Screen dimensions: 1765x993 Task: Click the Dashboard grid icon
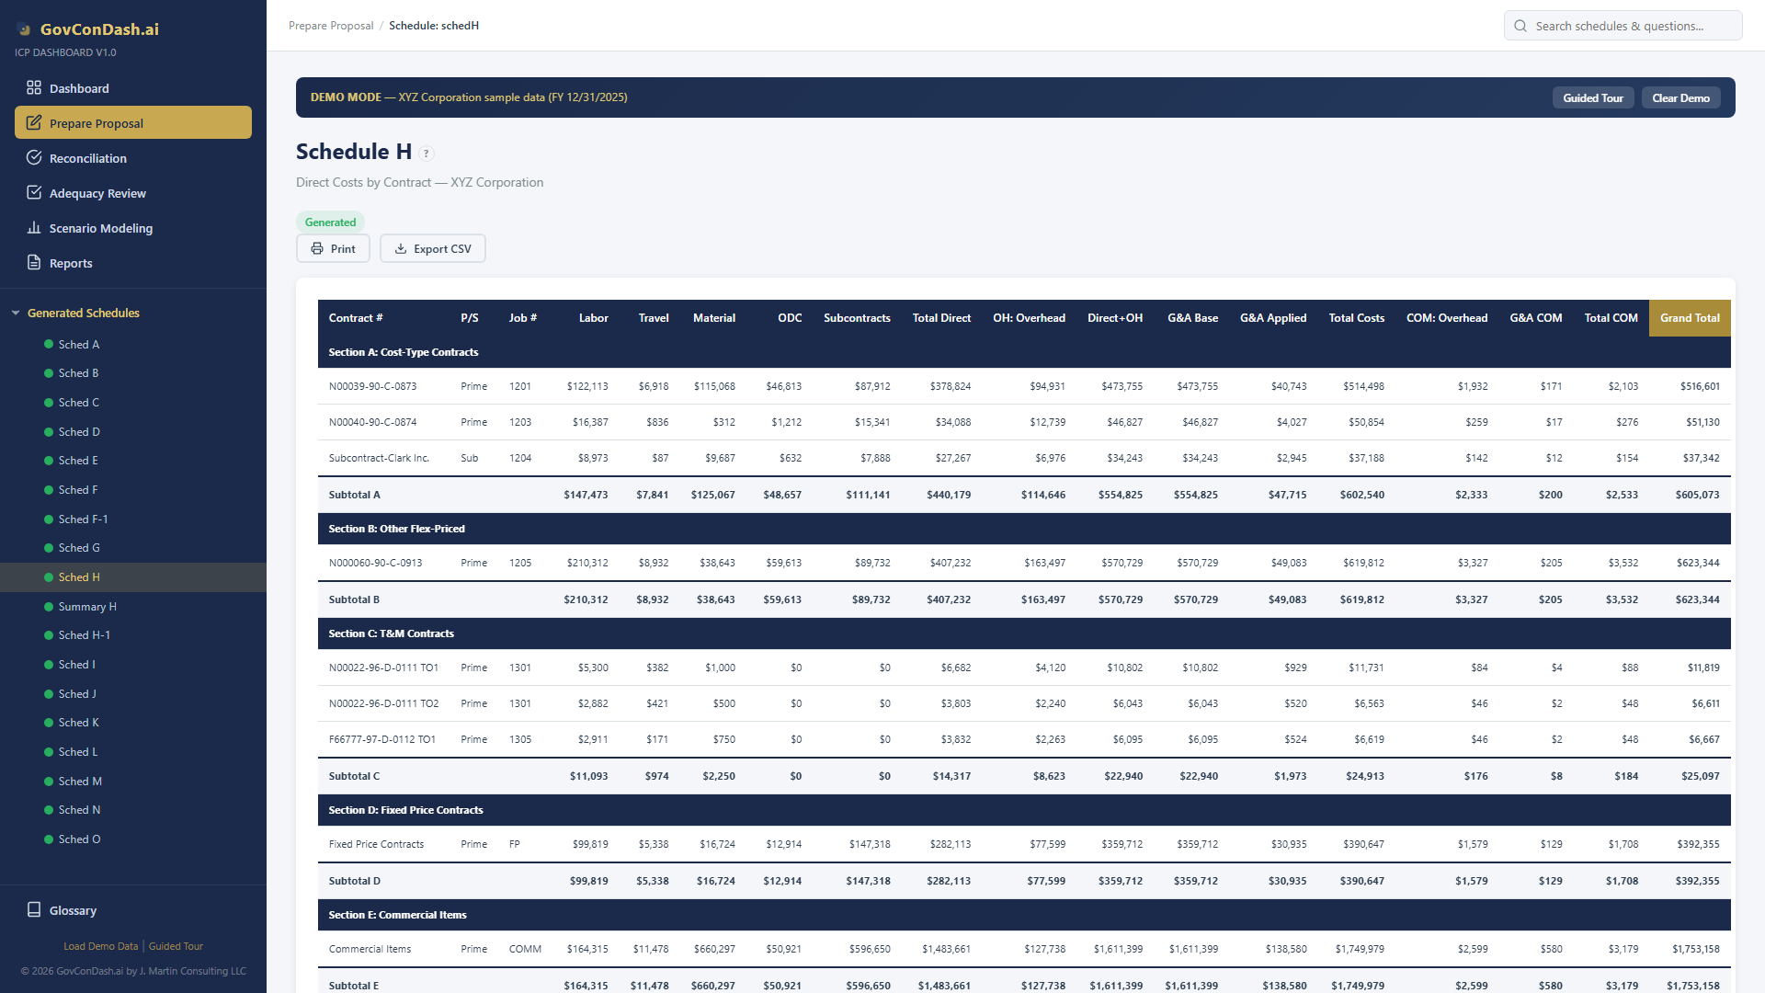pos(34,88)
